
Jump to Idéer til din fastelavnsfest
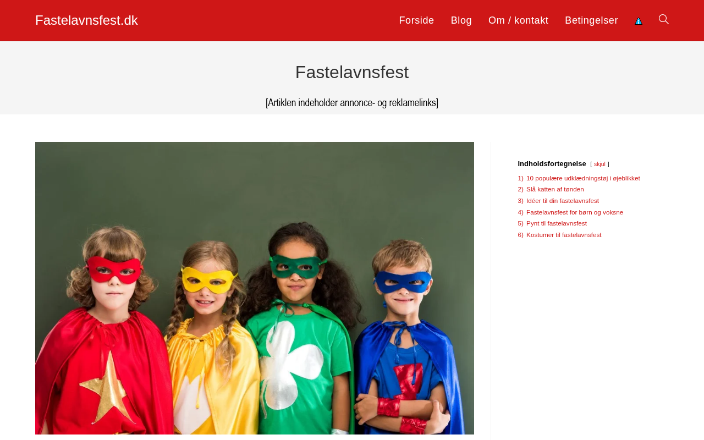click(563, 201)
